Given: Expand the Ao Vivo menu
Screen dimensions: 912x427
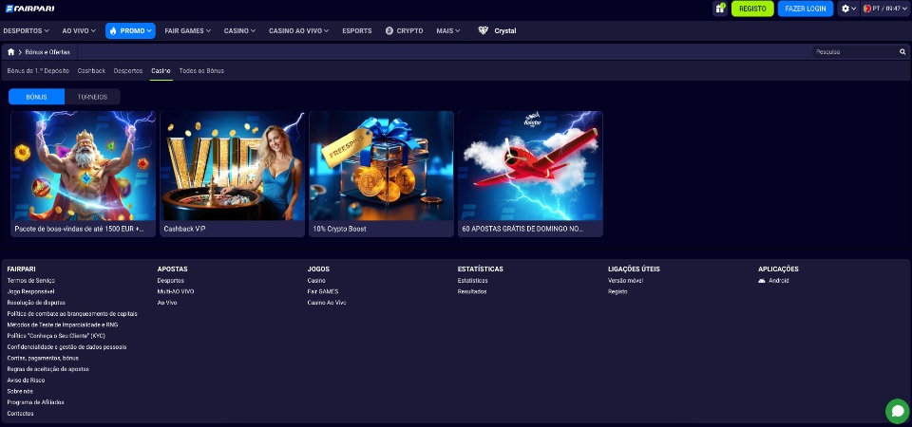Looking at the screenshot, I should [x=79, y=30].
